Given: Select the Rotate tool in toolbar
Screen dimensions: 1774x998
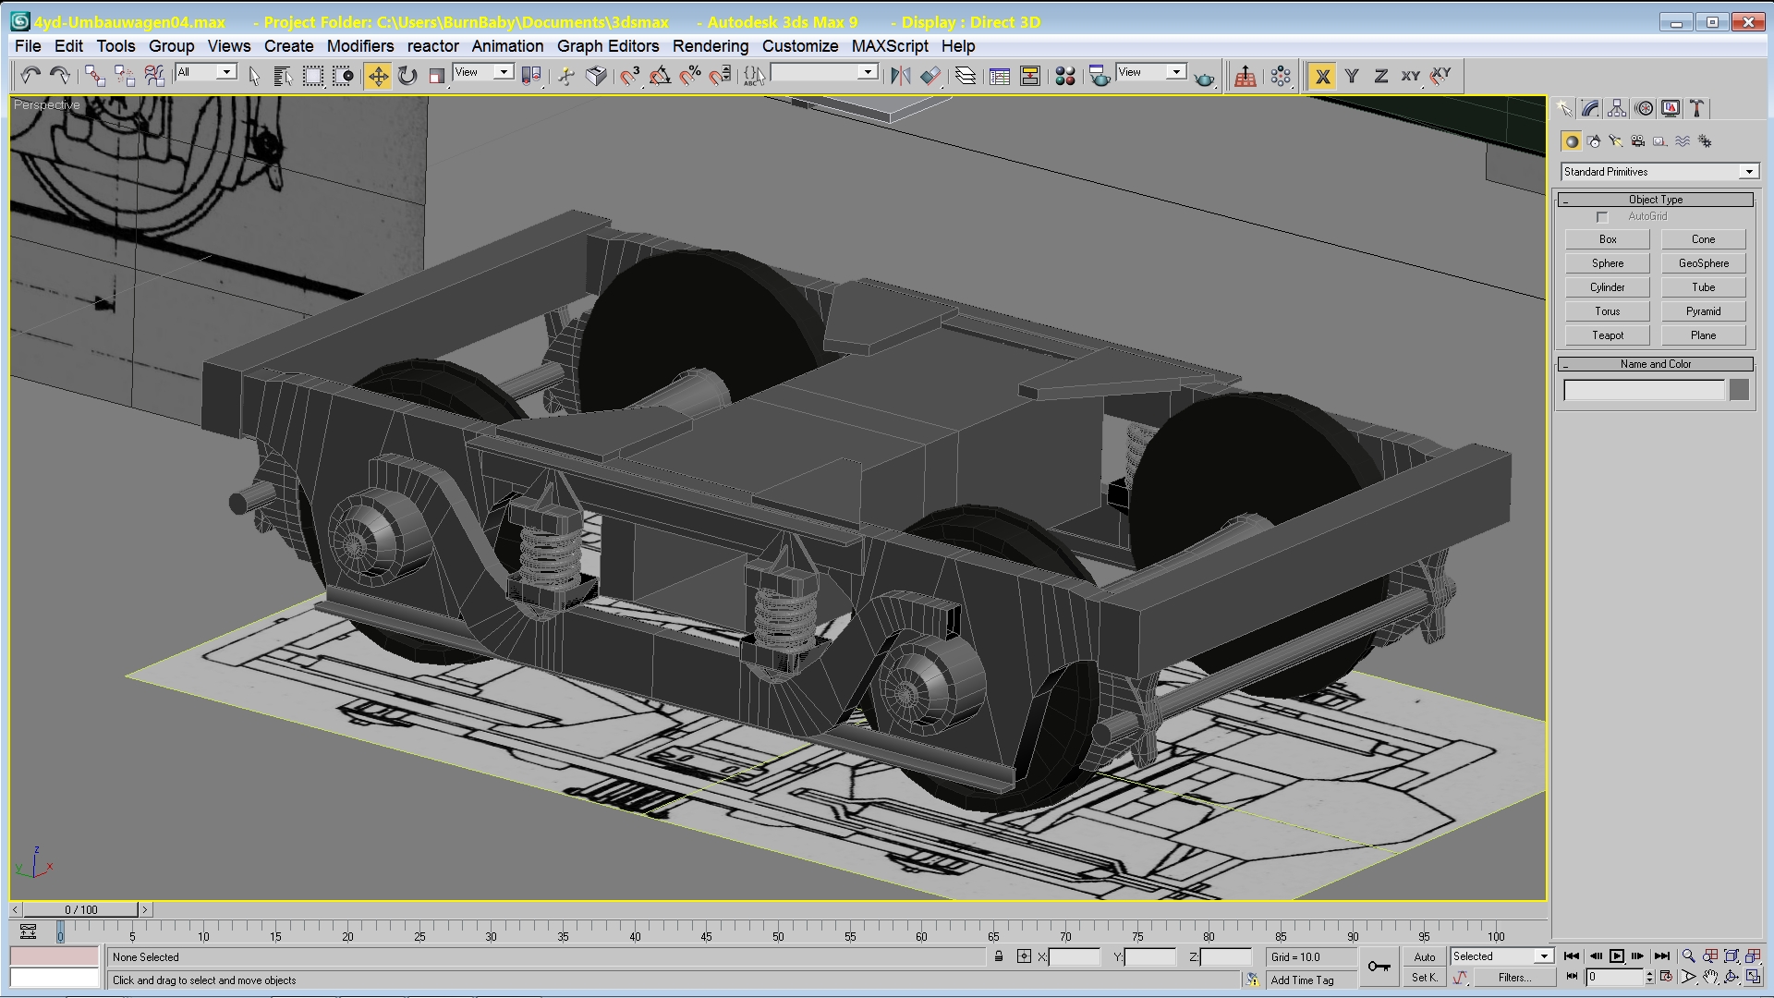Looking at the screenshot, I should (x=407, y=76).
